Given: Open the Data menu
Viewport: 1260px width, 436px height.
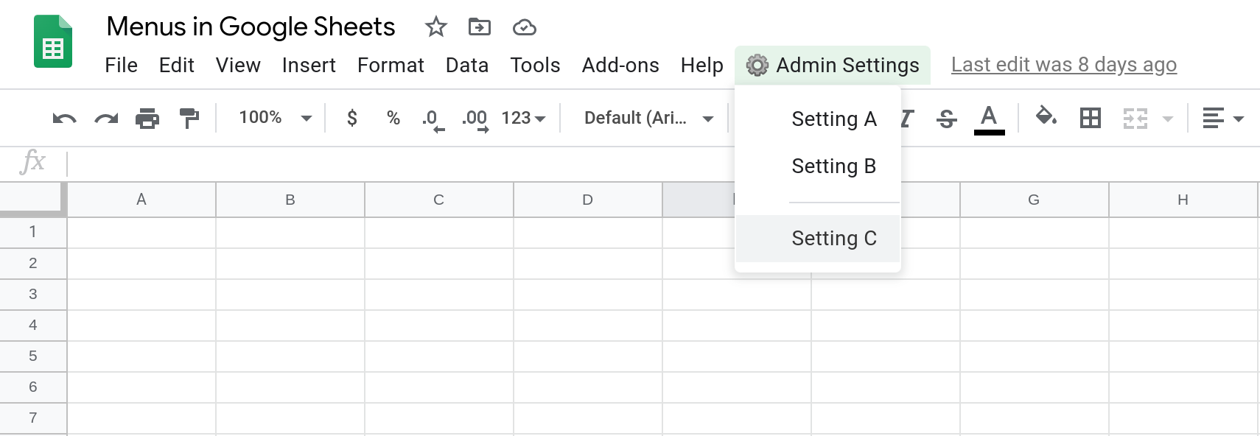Looking at the screenshot, I should click(467, 66).
